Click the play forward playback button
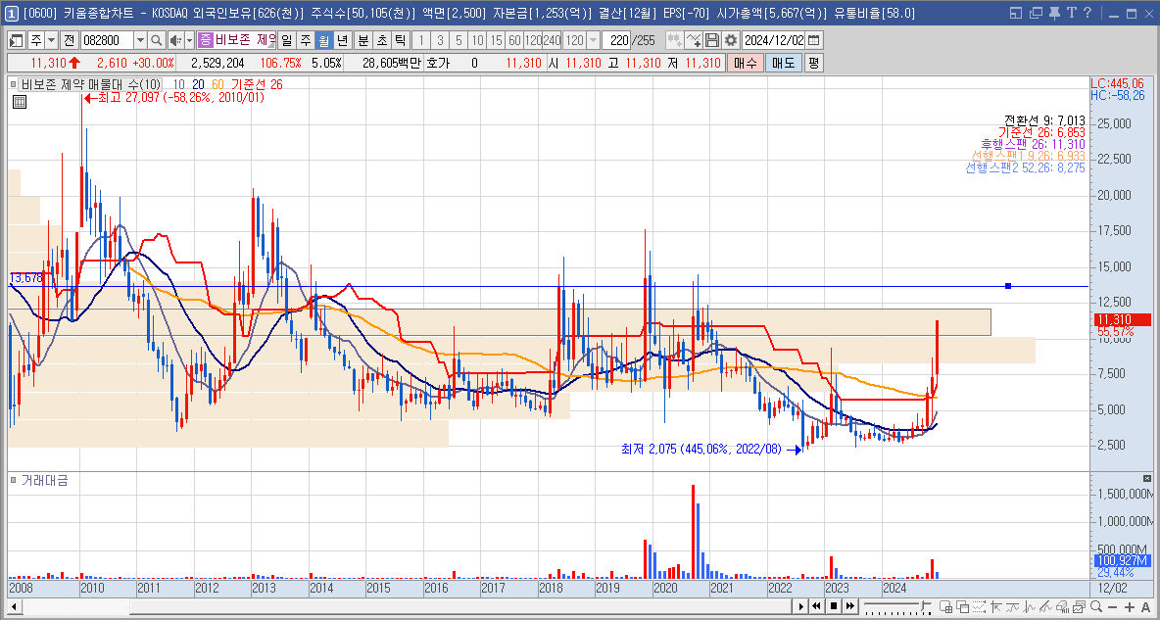The width and height of the screenshot is (1160, 620). [x=801, y=606]
